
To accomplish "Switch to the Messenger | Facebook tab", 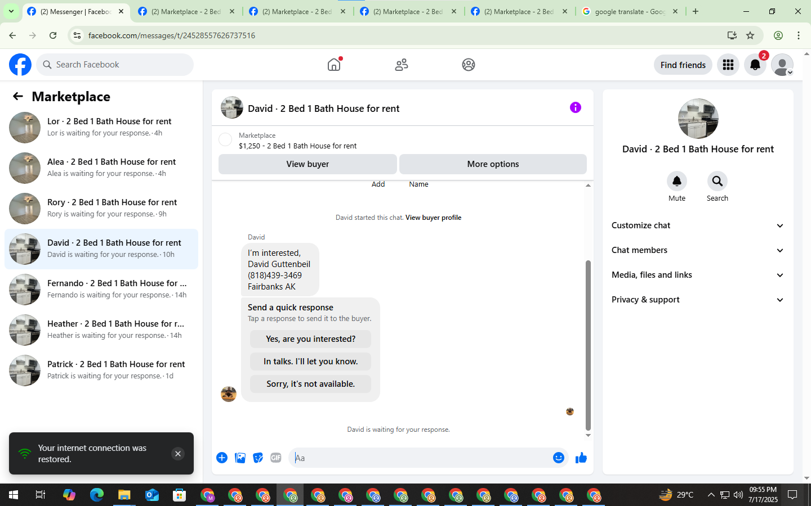I will tap(75, 11).
